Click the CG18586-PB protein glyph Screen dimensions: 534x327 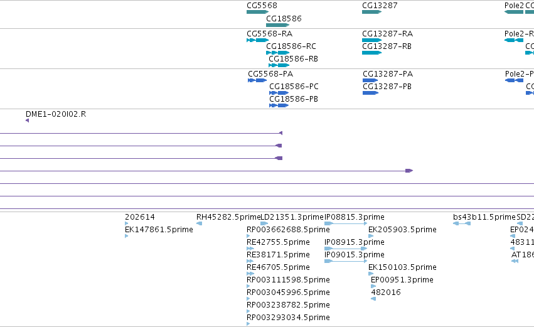click(279, 105)
